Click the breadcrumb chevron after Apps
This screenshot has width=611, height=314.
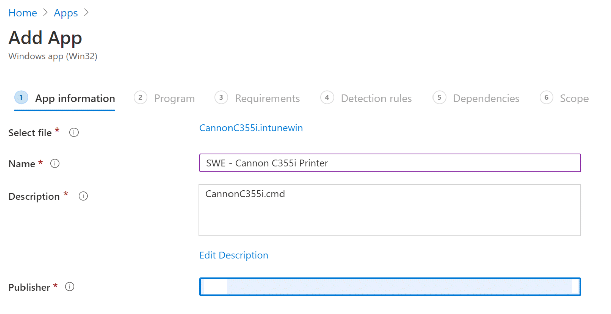click(x=87, y=12)
